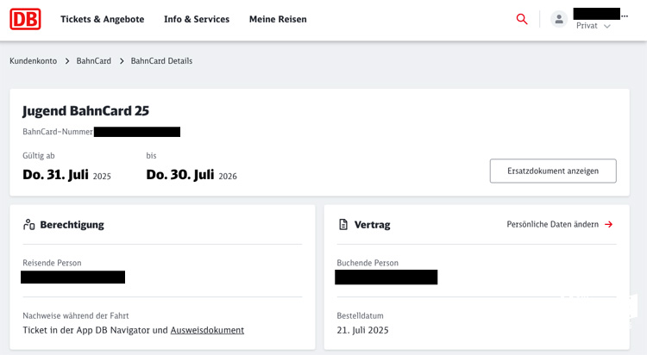
Task: Click the Vertrag document icon
Action: pos(343,225)
